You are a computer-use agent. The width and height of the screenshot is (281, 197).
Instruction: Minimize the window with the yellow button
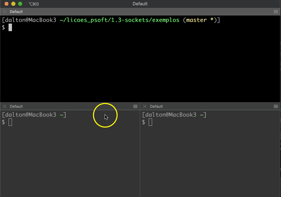tap(13, 4)
